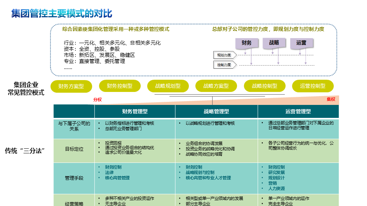This screenshot has height=206, width=367.
Task: Click bullet 多种不相关产业的投资运作
Action: (x=130, y=198)
